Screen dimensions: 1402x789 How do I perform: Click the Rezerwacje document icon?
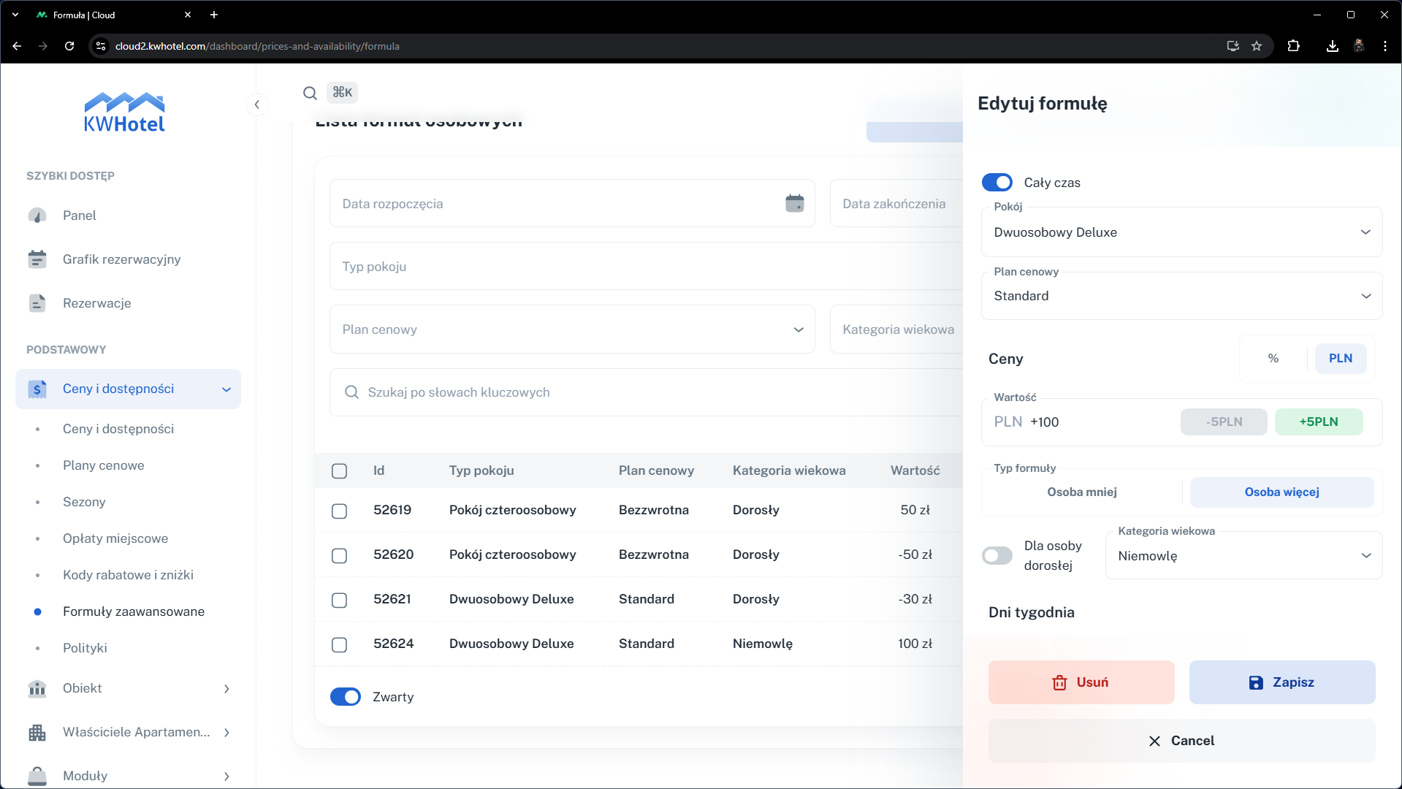(x=37, y=303)
